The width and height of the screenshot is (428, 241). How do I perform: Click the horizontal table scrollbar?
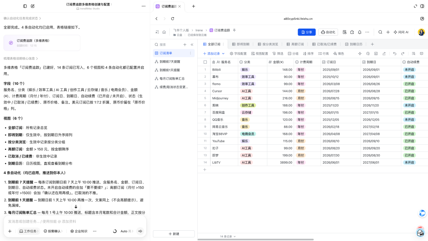pos(256,240)
